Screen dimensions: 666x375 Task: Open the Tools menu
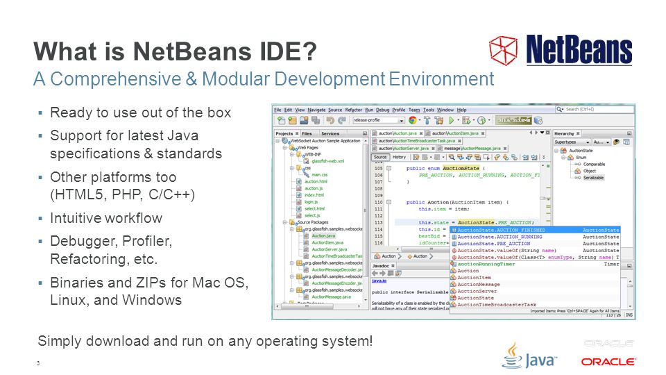tap(429, 110)
